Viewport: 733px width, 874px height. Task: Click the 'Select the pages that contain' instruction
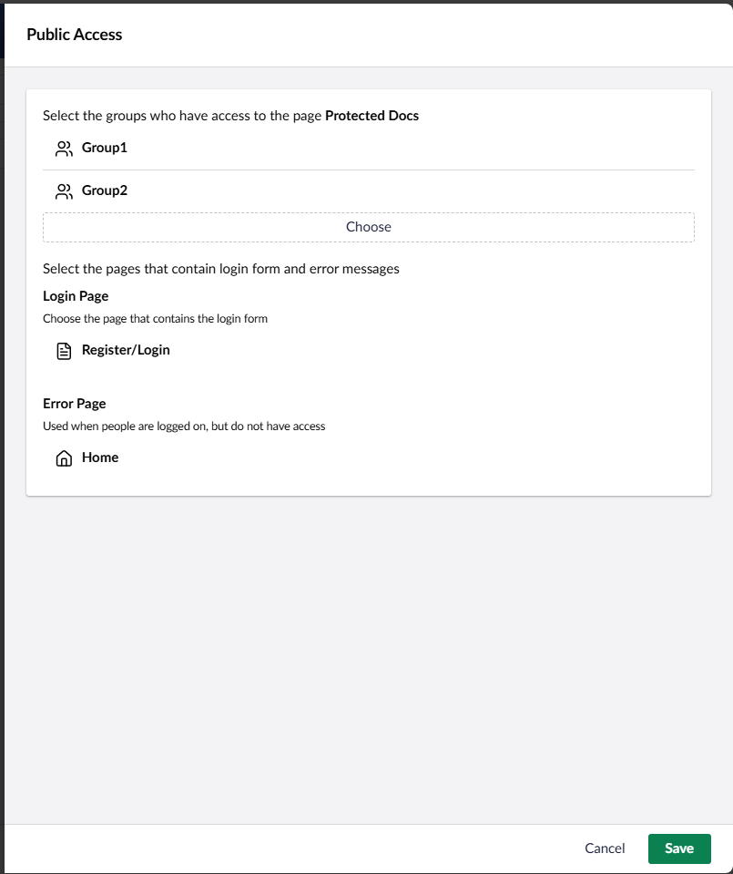coord(221,269)
